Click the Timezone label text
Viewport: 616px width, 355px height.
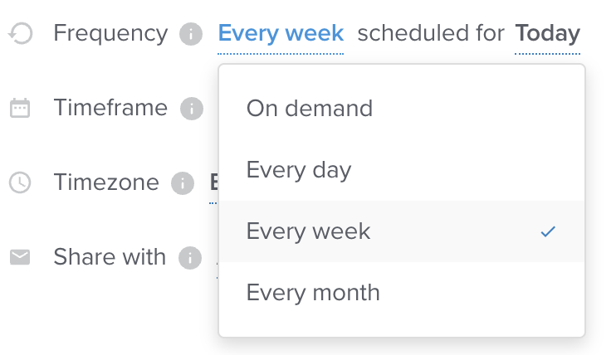pyautogui.click(x=106, y=182)
